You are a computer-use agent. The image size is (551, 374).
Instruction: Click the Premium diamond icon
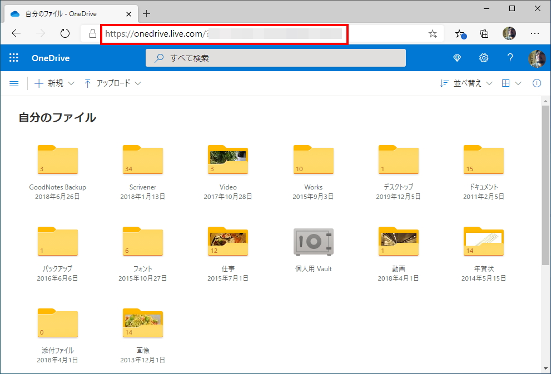(457, 58)
